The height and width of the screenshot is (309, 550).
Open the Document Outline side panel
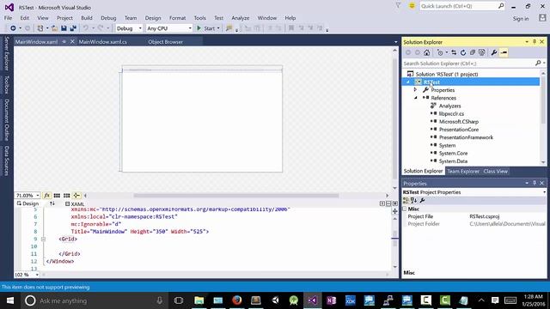tap(6, 120)
